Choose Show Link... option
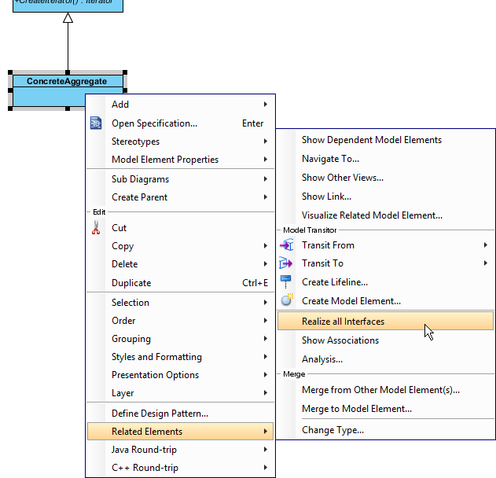Viewport: 496px width, 478px height. 386,197
